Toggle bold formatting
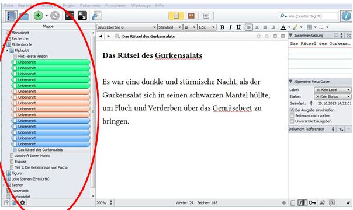Viewport: 353px width, 210px height. coord(222,27)
